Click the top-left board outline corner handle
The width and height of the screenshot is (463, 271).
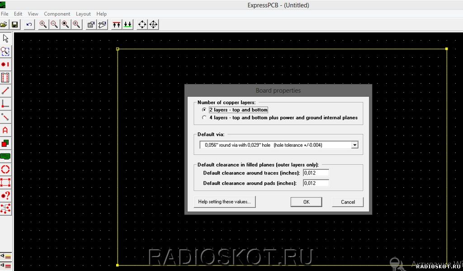click(x=118, y=49)
